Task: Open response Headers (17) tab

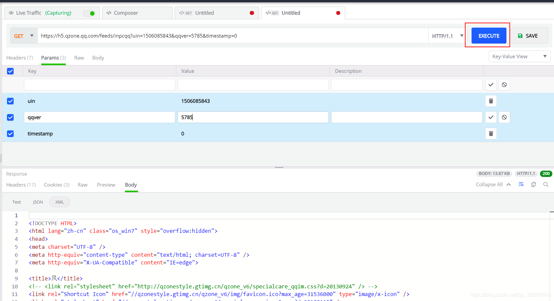Action: point(21,185)
